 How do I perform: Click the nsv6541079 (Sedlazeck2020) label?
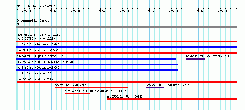(208, 56)
